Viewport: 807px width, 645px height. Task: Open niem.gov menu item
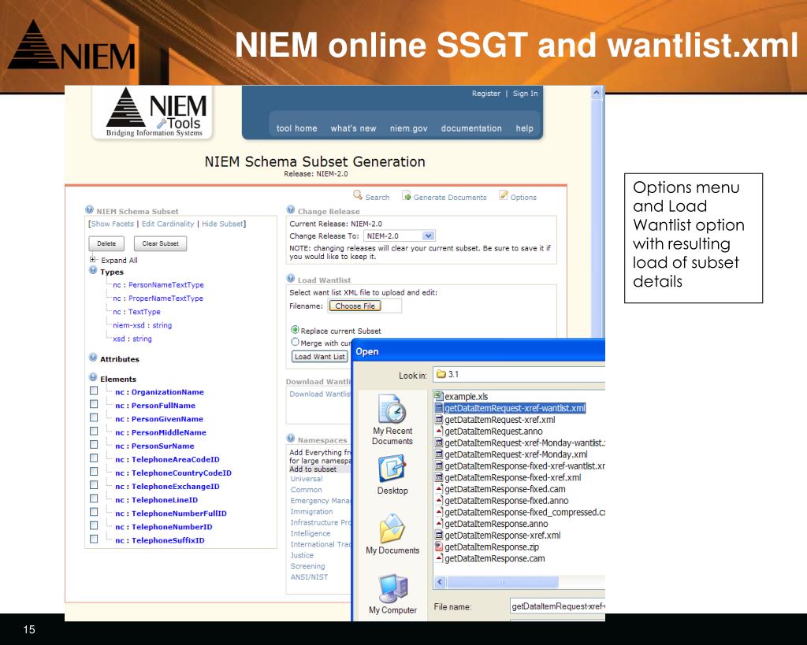[409, 128]
